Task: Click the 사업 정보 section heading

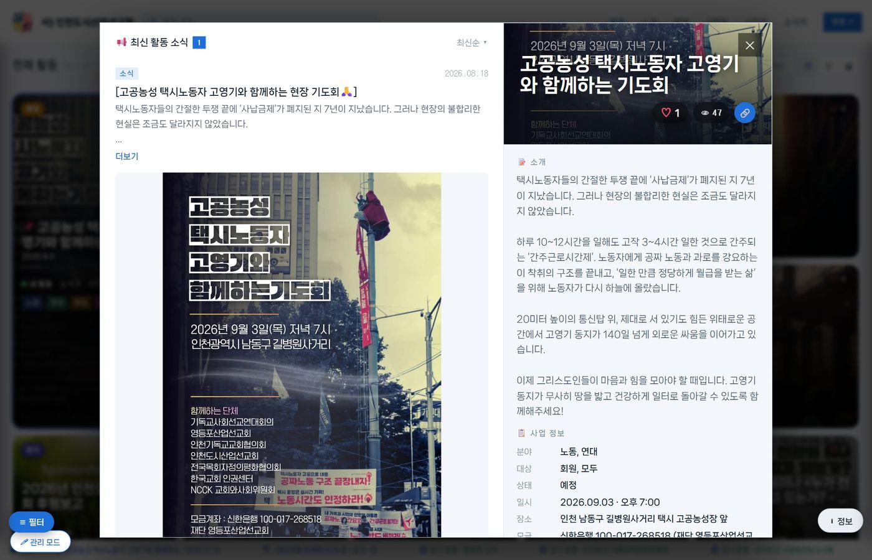Action: (x=547, y=433)
